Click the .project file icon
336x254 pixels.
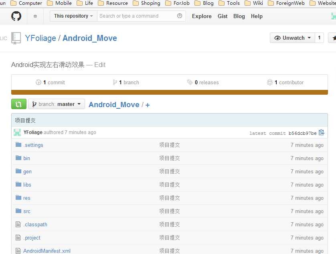tap(18, 238)
